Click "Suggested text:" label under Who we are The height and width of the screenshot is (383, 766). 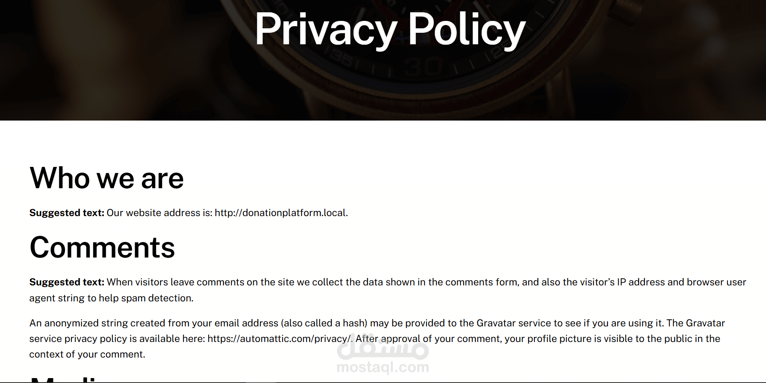tap(67, 213)
